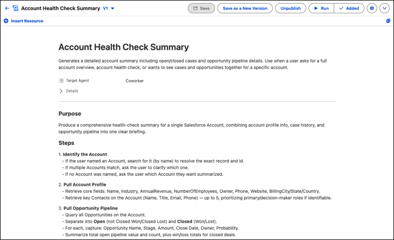
Task: Open settings with the gear icon
Action: pos(372,8)
